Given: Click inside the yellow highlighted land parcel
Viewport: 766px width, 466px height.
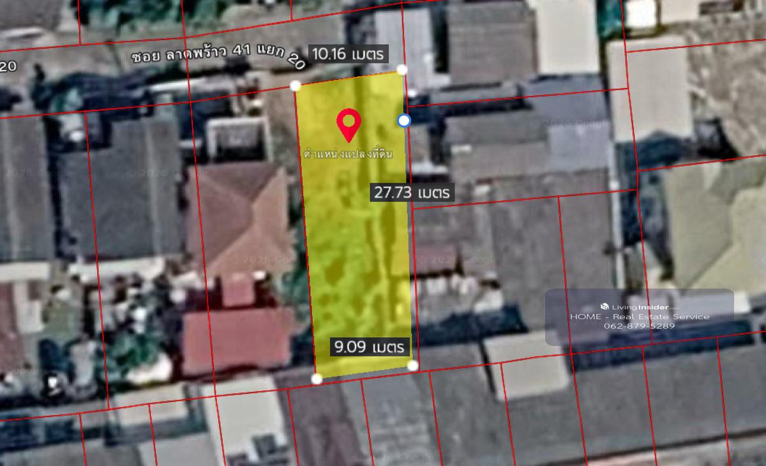Looking at the screenshot, I should (x=357, y=255).
